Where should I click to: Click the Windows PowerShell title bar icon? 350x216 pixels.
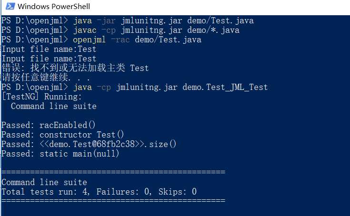[10, 6]
